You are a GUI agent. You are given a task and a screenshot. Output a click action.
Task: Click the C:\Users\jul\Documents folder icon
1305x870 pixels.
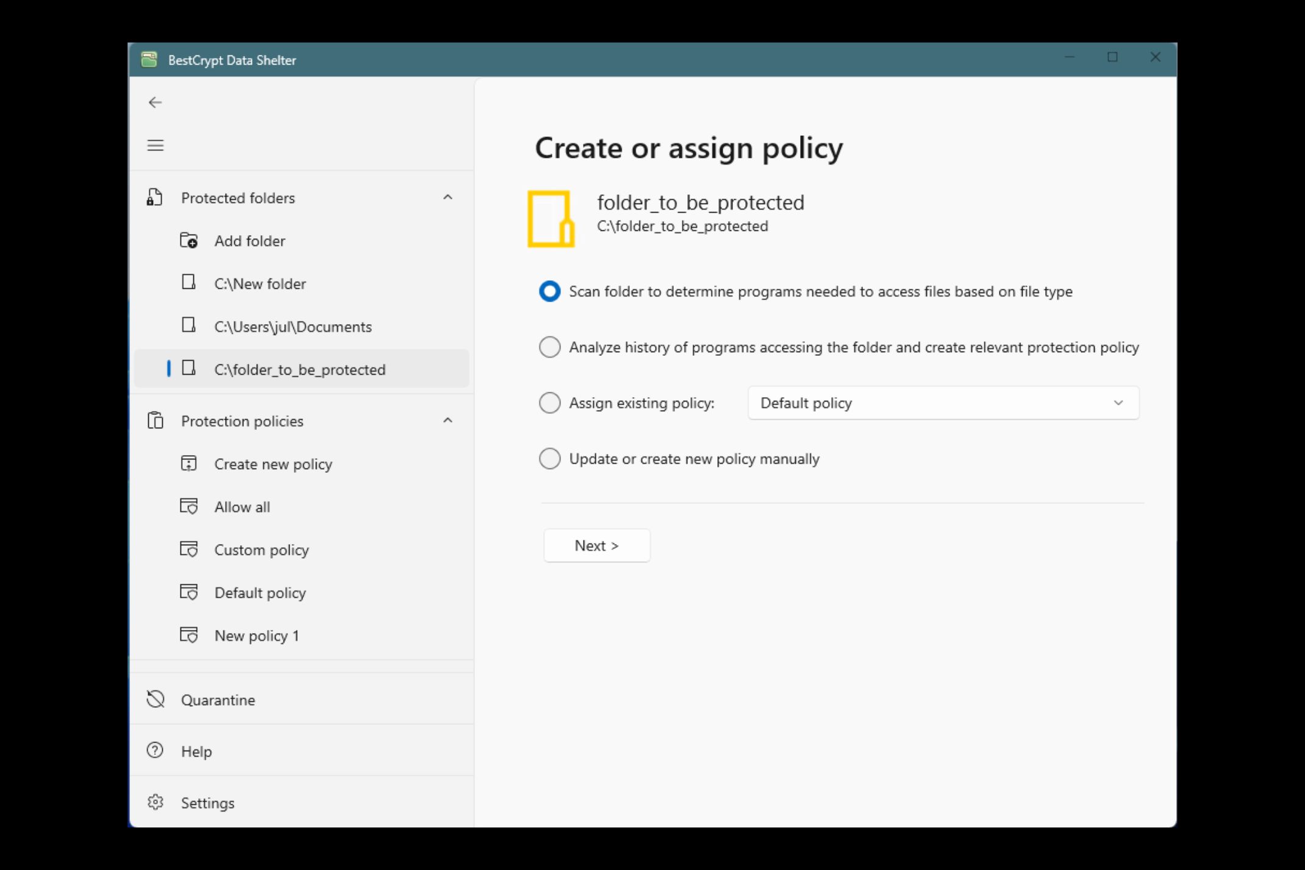(190, 327)
